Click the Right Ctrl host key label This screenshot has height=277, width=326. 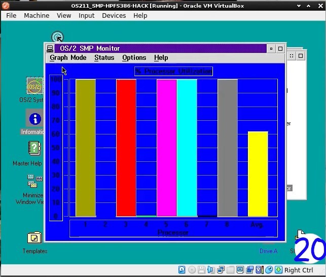point(299,270)
